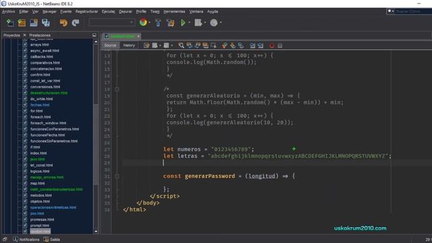Open the Herramientas menu
Viewport: 432px width, 243px height.
point(174,11)
